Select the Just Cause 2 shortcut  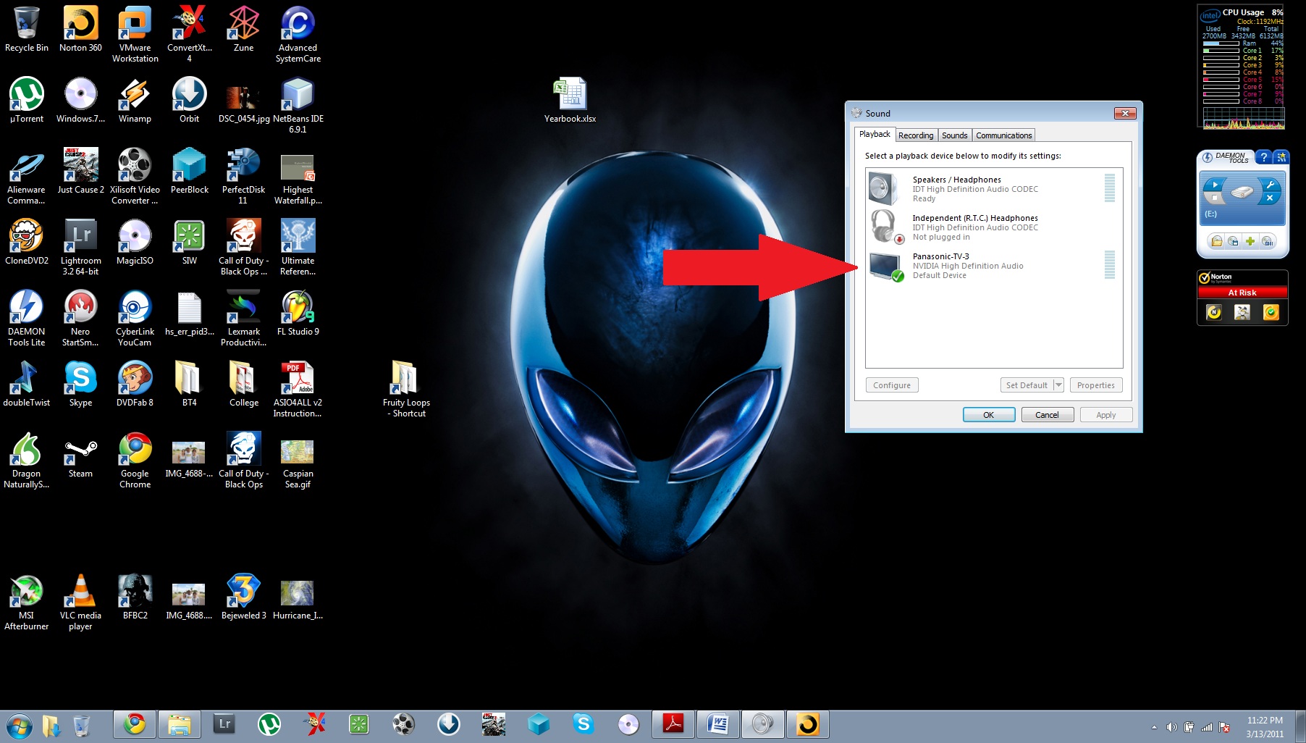(80, 172)
